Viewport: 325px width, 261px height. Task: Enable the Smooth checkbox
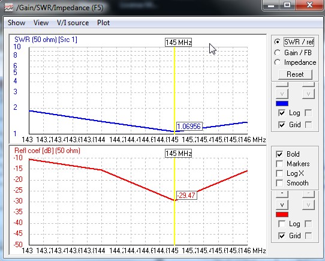(x=279, y=183)
